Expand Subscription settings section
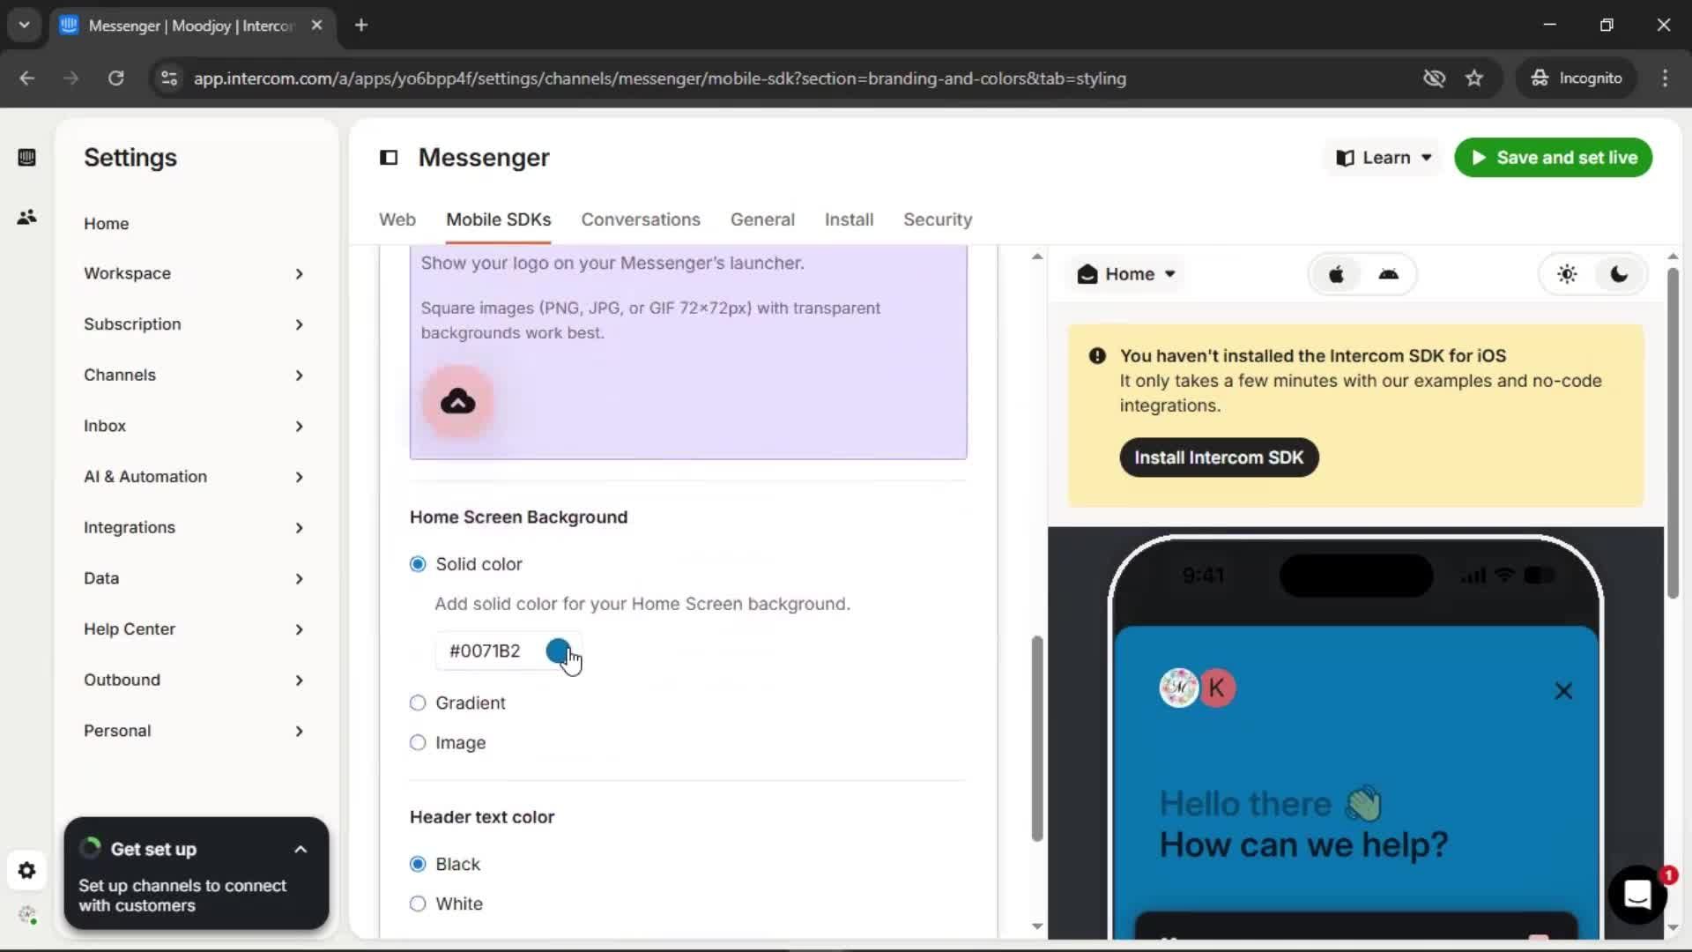Image resolution: width=1692 pixels, height=952 pixels. coord(195,324)
